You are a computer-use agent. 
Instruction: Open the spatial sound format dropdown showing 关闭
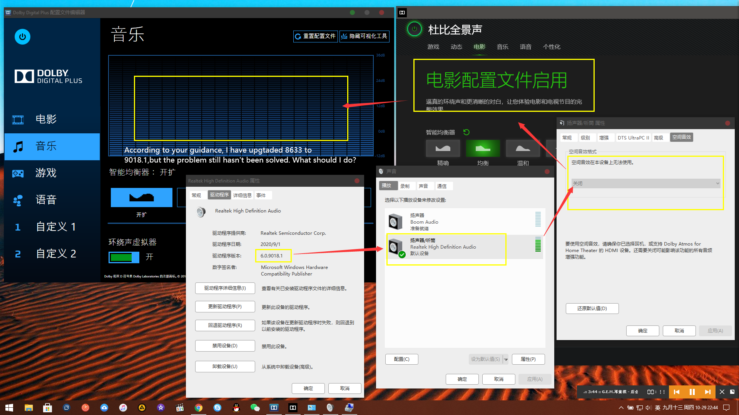(646, 184)
